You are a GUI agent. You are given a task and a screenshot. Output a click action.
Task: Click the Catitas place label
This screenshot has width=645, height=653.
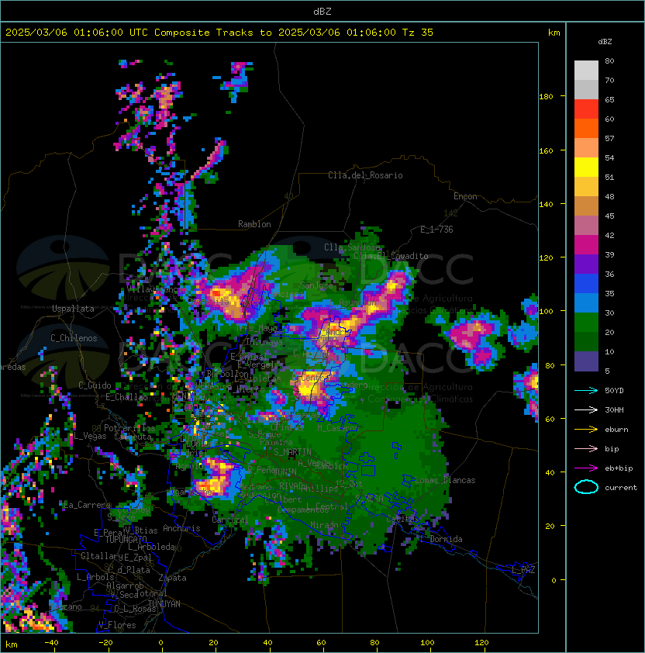402,519
